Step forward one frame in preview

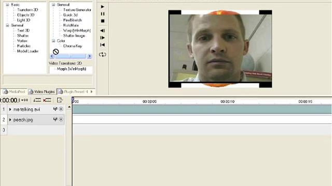(x=103, y=38)
